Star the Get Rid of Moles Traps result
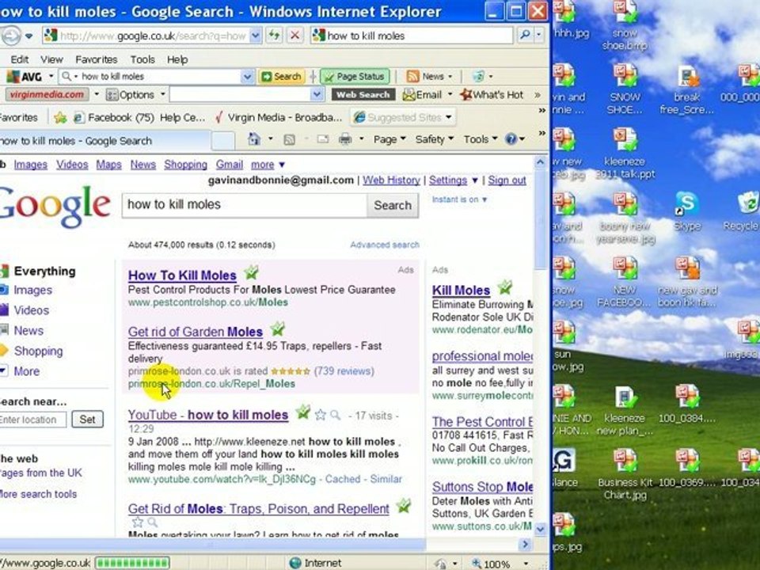This screenshot has width=760, height=570. 138,522
